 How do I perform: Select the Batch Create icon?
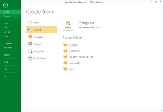[30, 58]
